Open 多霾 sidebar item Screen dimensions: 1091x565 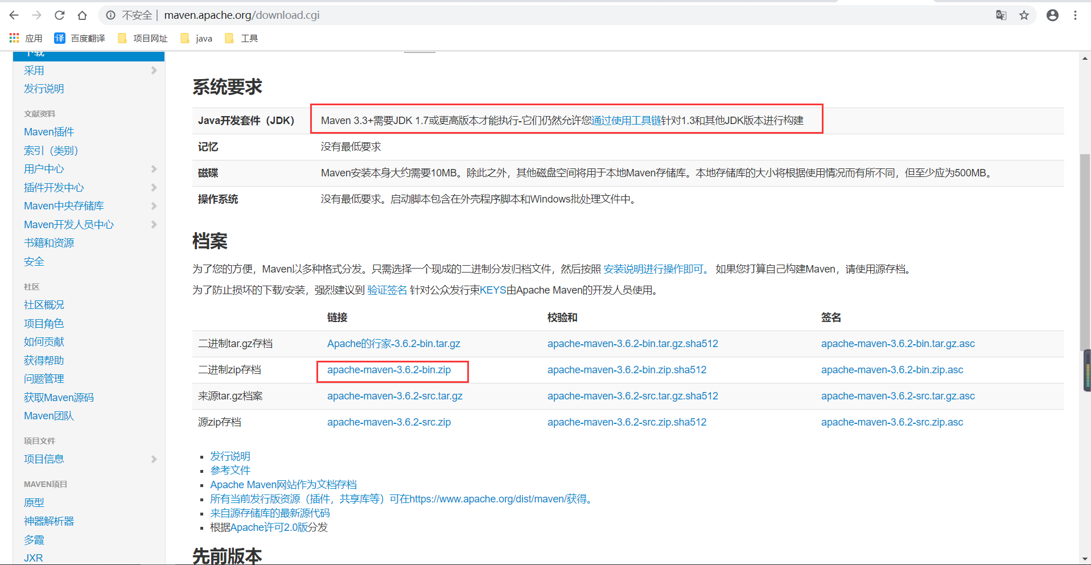point(34,540)
